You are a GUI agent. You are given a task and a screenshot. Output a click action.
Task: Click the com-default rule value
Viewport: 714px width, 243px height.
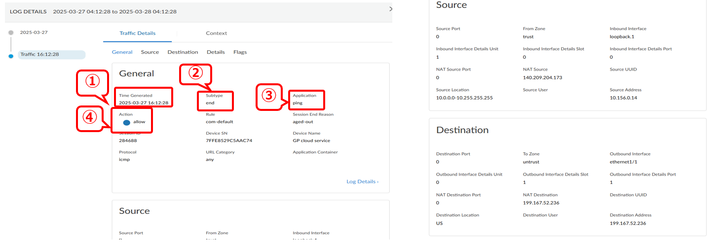tap(219, 122)
